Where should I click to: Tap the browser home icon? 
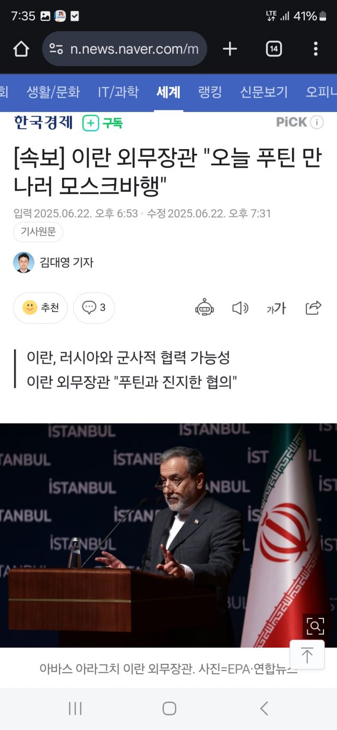[x=21, y=49]
